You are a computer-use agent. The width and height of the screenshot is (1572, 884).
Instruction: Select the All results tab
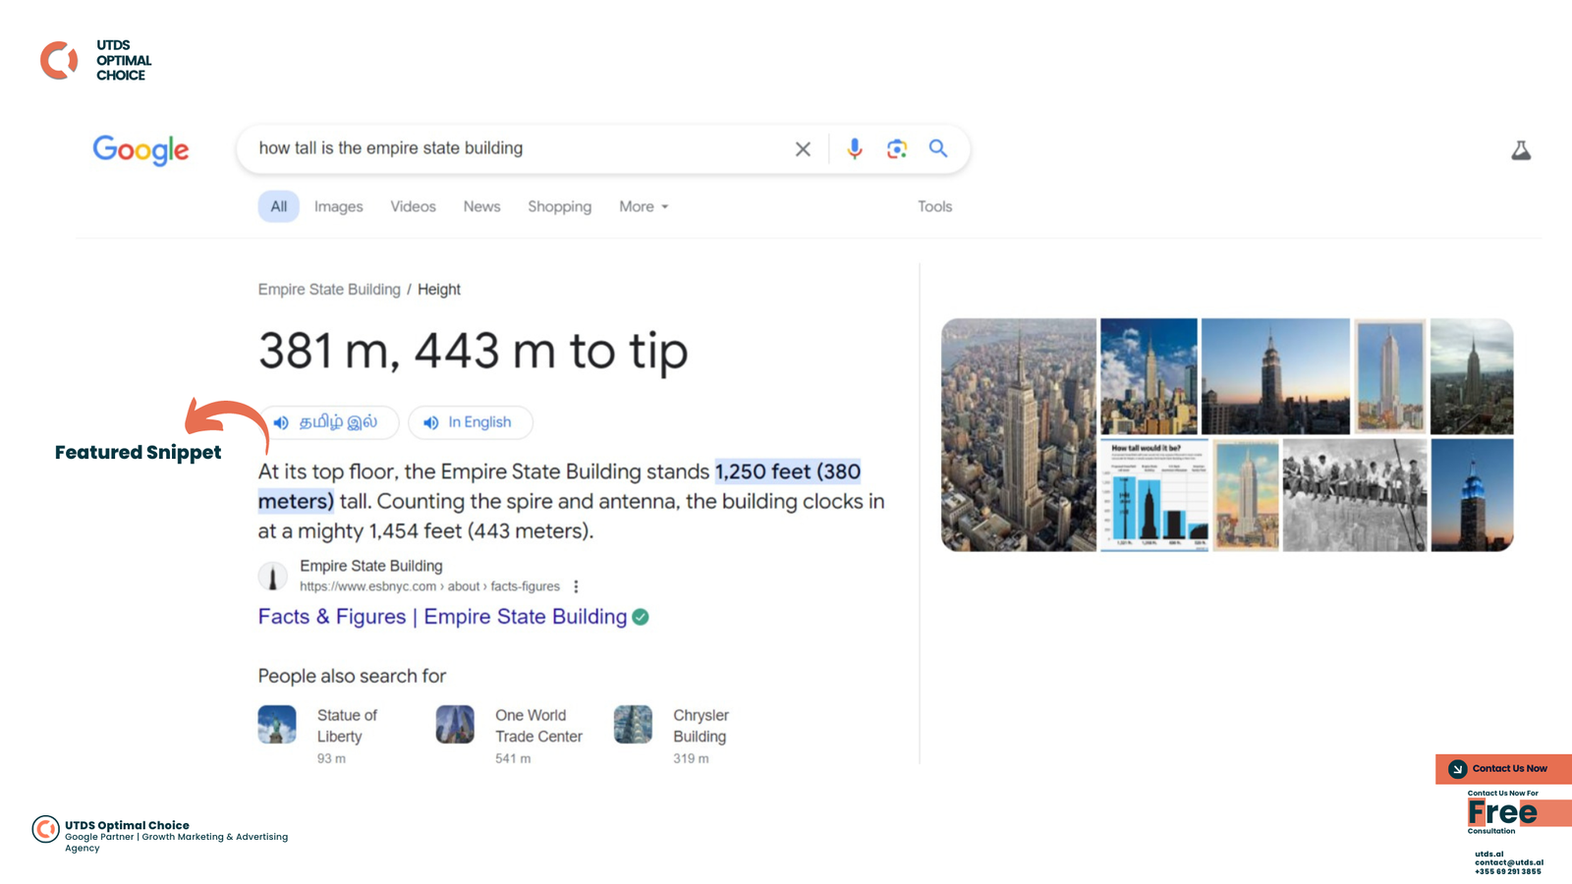pos(279,206)
